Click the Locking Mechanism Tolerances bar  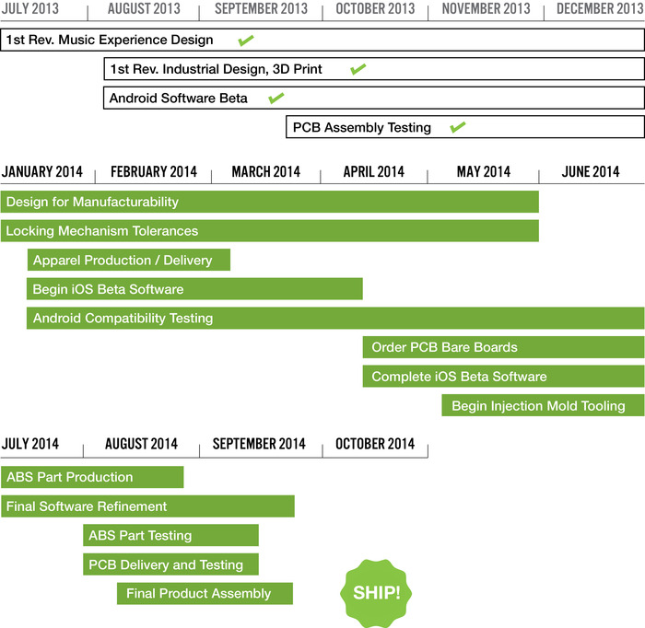270,231
